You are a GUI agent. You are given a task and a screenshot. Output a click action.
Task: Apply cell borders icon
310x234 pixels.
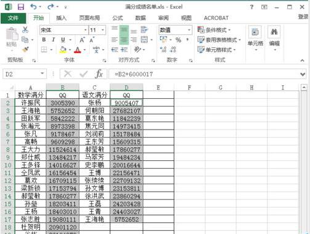[x=44, y=50]
